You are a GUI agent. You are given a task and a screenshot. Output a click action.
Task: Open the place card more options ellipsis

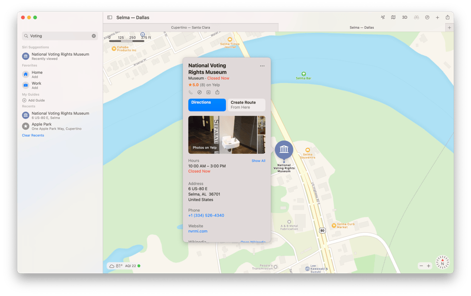pos(262,66)
